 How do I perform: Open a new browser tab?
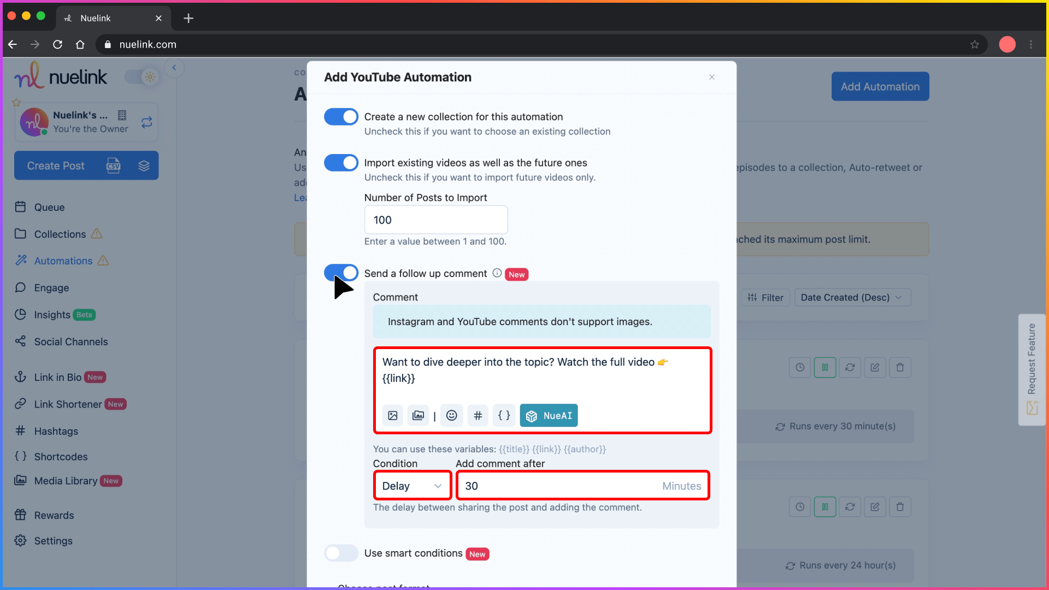[x=188, y=18]
